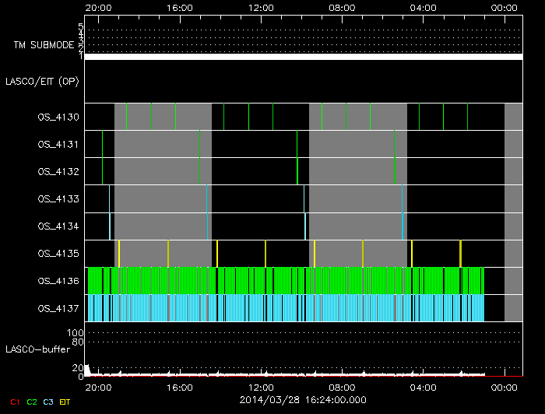Select the OS_4131 row label
Viewport: 545px width, 414px height.
[x=58, y=145]
